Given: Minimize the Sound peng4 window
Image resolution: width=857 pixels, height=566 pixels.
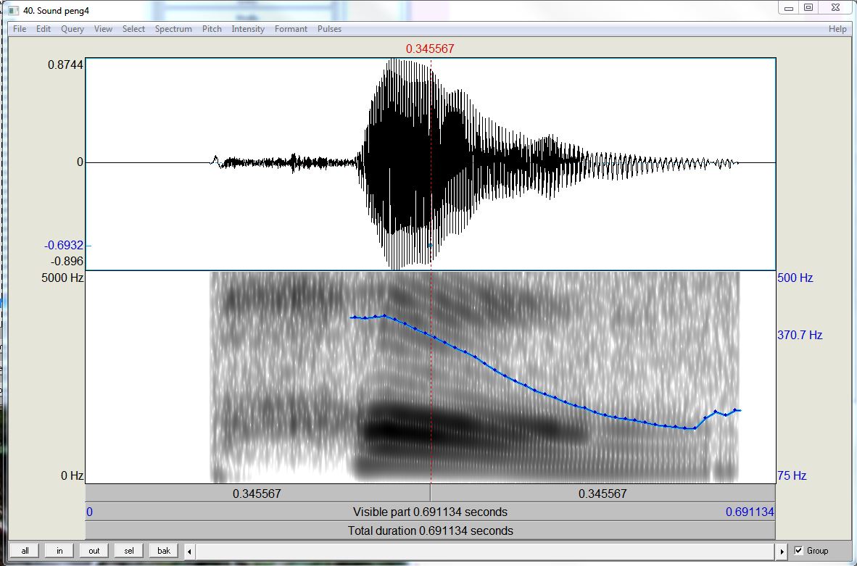Looking at the screenshot, I should click(789, 8).
